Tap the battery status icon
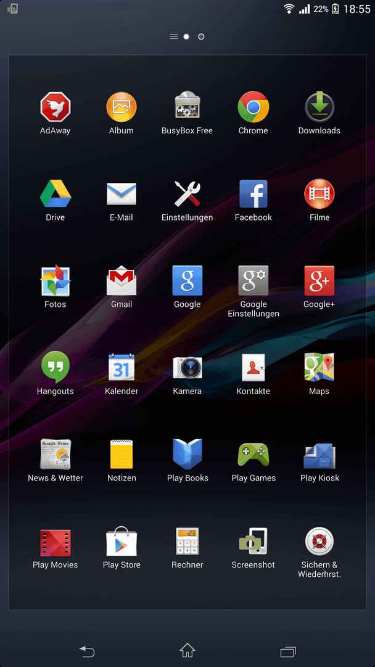The width and height of the screenshot is (375, 667). 335,9
